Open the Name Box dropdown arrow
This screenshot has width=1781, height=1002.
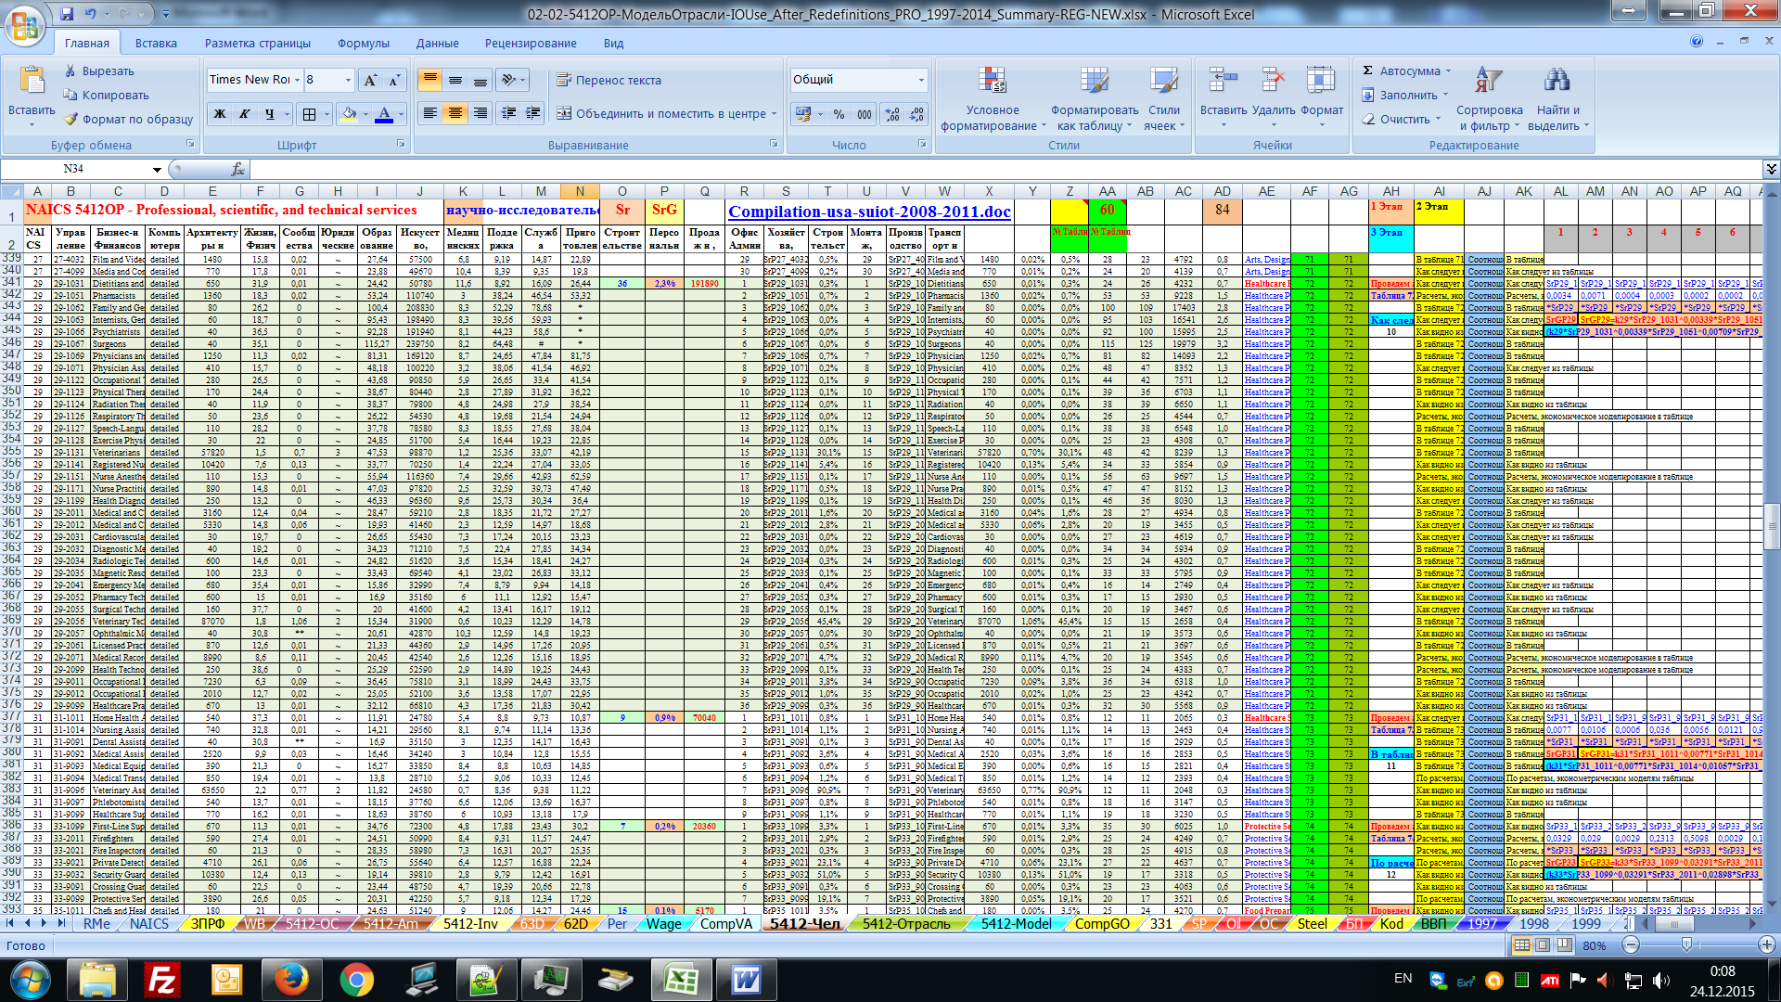pos(157,169)
